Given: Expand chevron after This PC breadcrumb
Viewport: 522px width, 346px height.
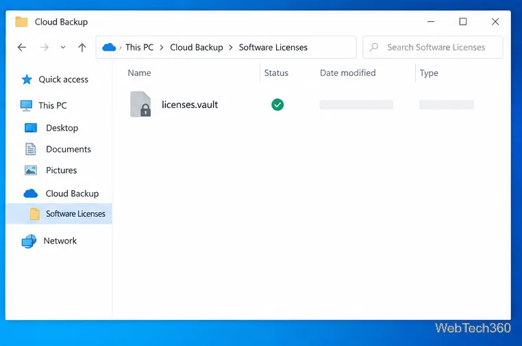Looking at the screenshot, I should coord(162,48).
